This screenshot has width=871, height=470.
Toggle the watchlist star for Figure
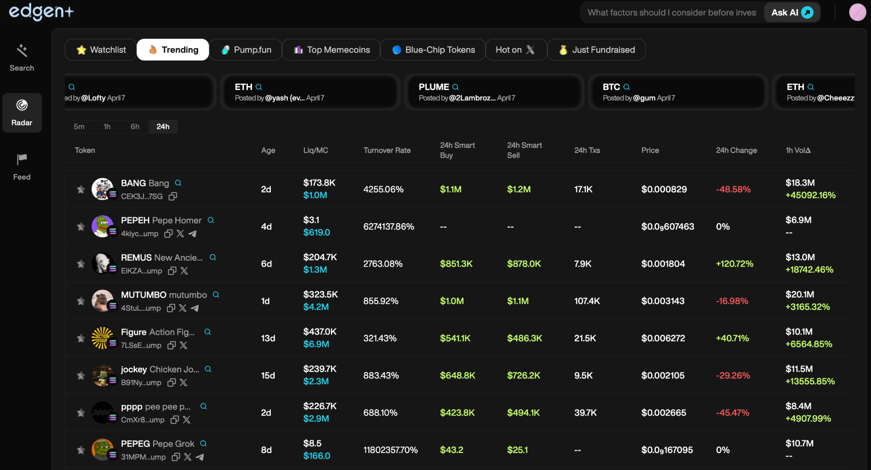pyautogui.click(x=81, y=338)
